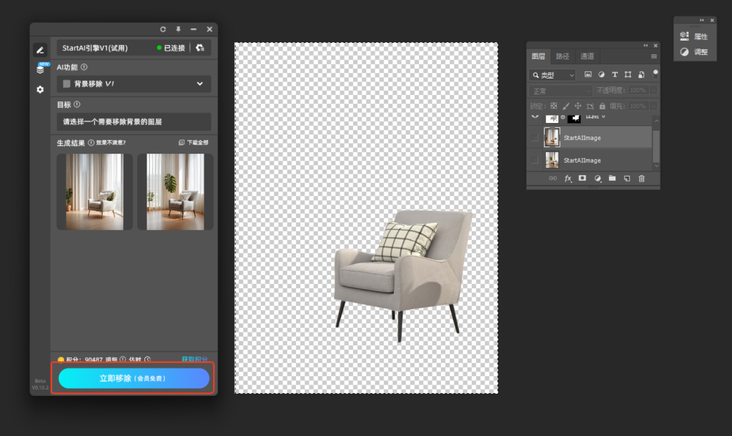Click the lock position move icon
Viewport: 732px width, 436px height.
(x=578, y=106)
